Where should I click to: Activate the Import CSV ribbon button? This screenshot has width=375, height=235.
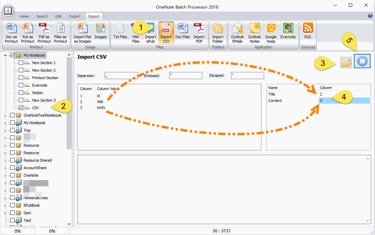click(166, 33)
